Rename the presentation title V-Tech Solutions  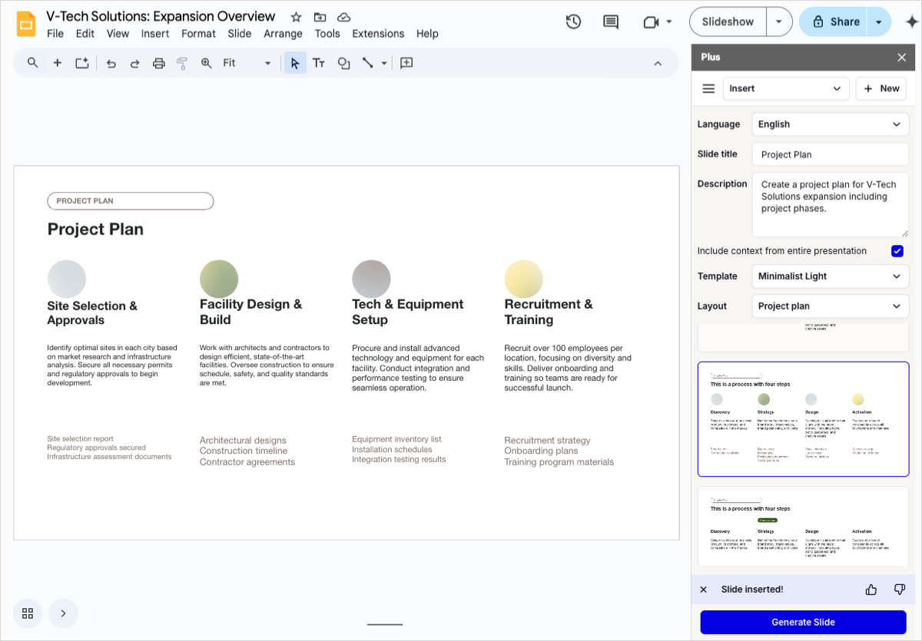[161, 16]
